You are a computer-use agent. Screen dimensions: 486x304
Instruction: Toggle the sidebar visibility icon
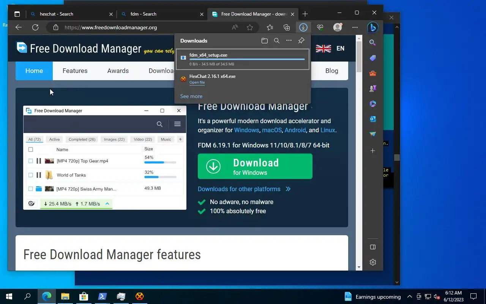click(373, 247)
